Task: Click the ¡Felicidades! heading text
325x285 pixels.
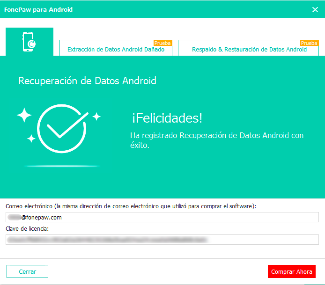Action: 167,118
